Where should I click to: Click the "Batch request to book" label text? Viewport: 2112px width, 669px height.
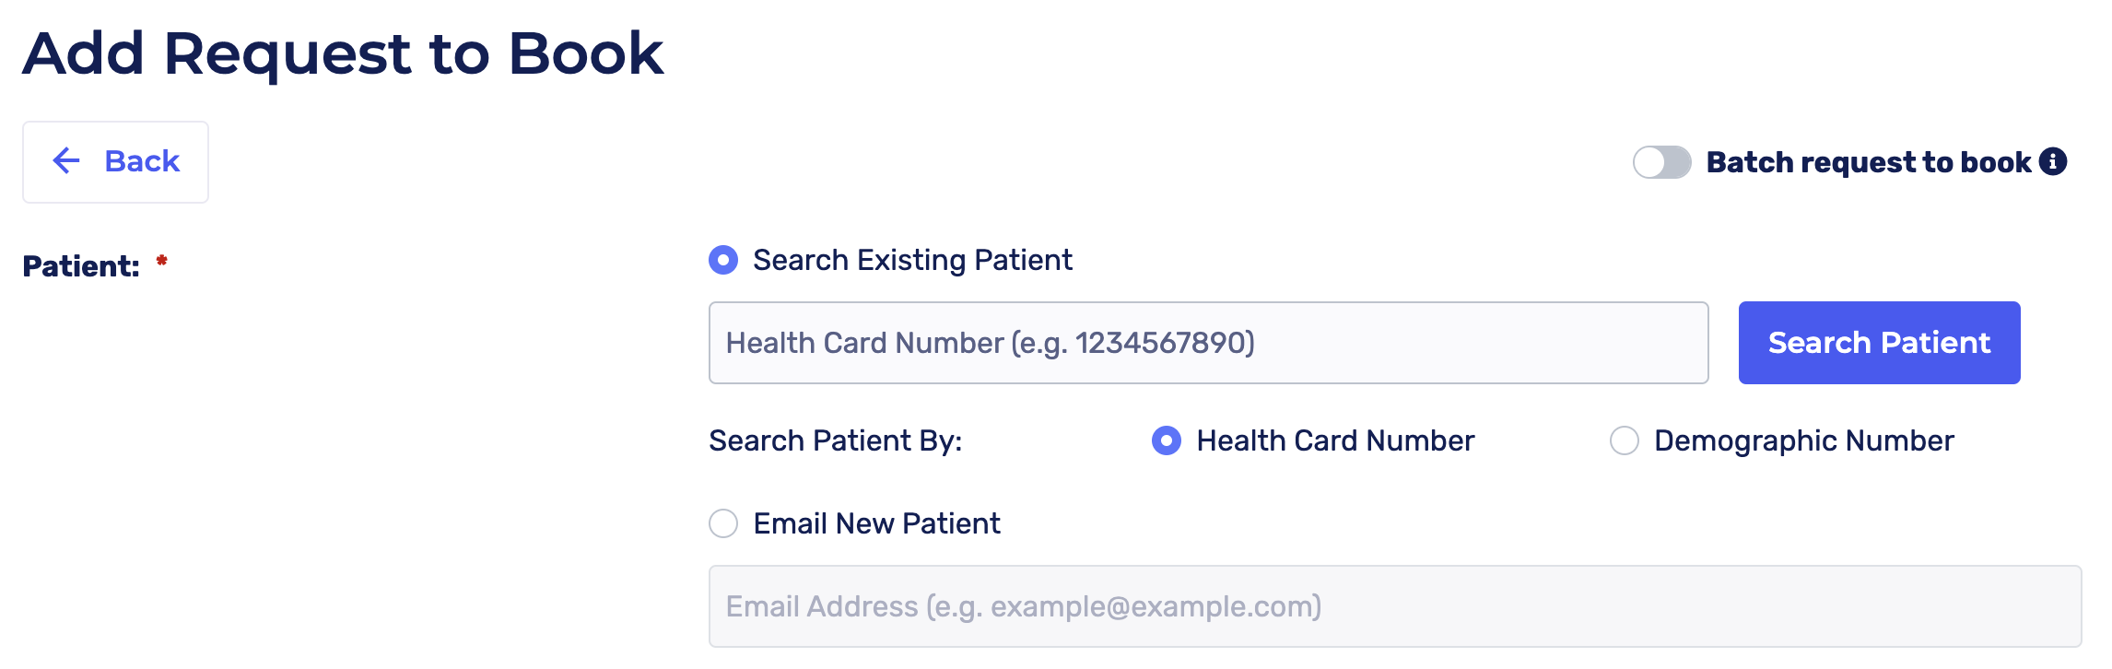pyautogui.click(x=1868, y=162)
